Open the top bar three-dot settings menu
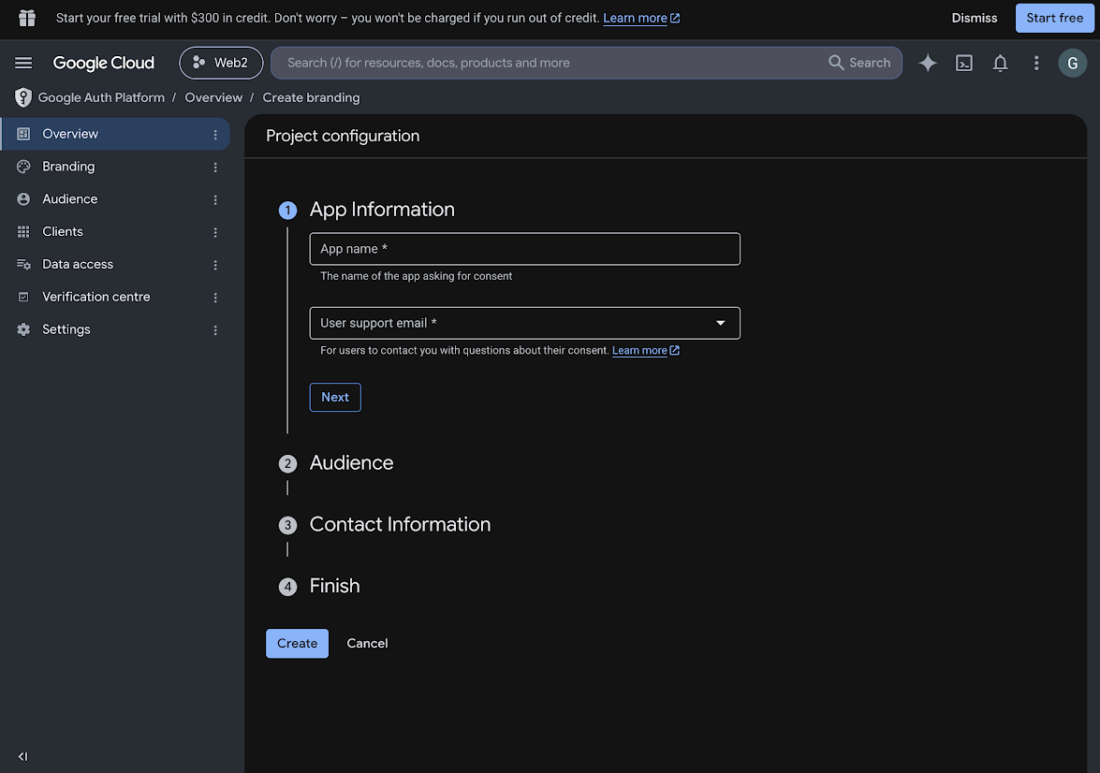 [1036, 63]
